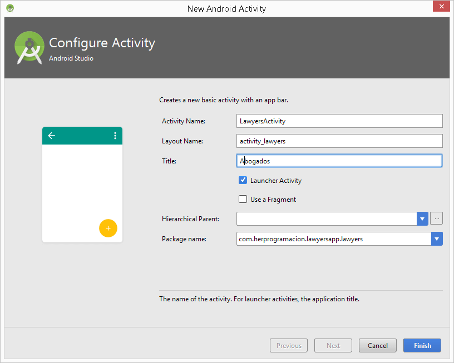The image size is (454, 363).
Task: Expand the Package name dropdown arrow
Action: point(437,239)
